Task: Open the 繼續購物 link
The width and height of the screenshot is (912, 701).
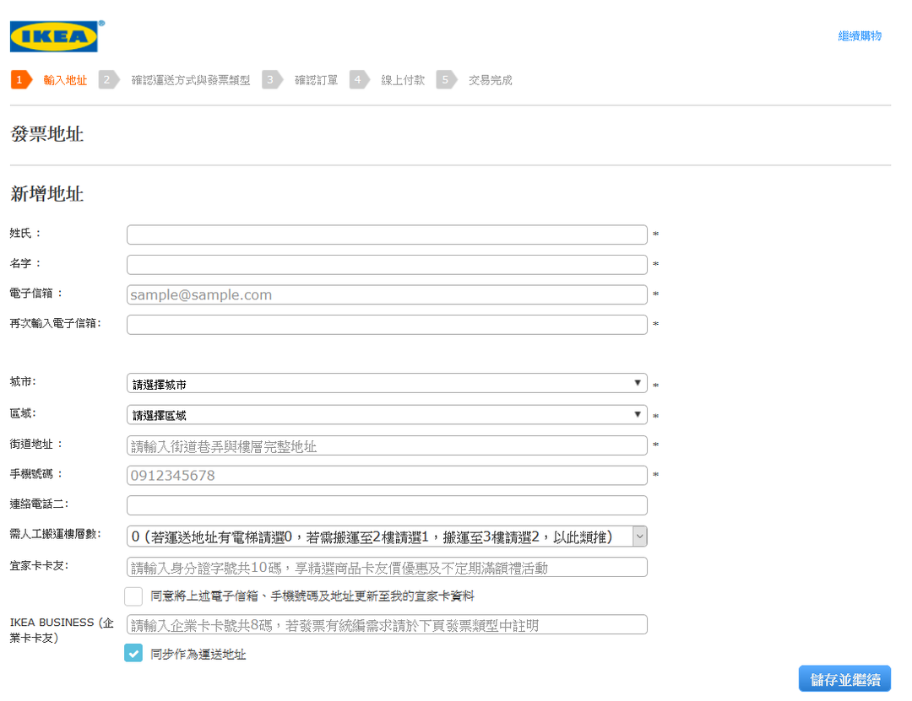Action: pos(860,36)
